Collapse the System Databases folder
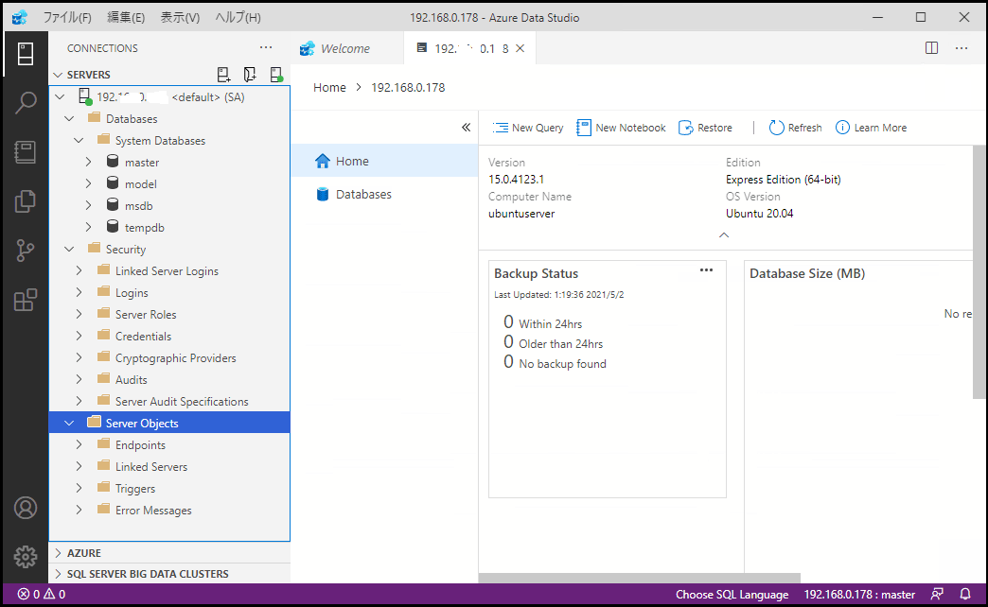988x607 pixels. pyautogui.click(x=79, y=141)
